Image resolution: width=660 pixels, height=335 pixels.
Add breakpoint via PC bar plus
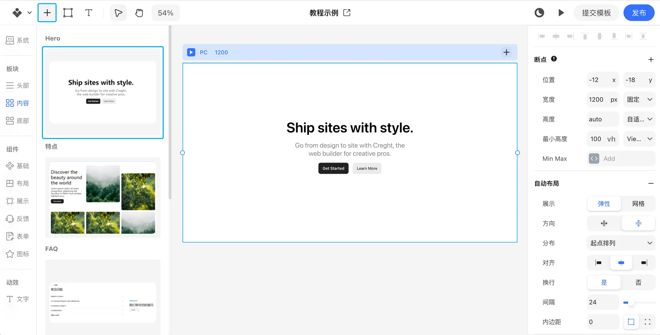coord(506,52)
